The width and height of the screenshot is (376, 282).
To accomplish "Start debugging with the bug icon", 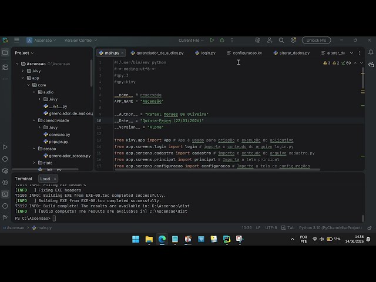I will (222, 41).
